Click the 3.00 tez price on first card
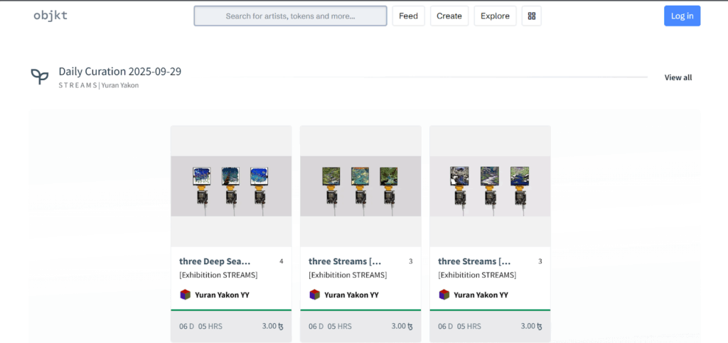Image resolution: width=728 pixels, height=343 pixels. (x=272, y=326)
